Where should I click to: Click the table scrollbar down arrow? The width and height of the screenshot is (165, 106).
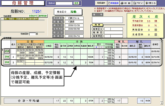162,103
